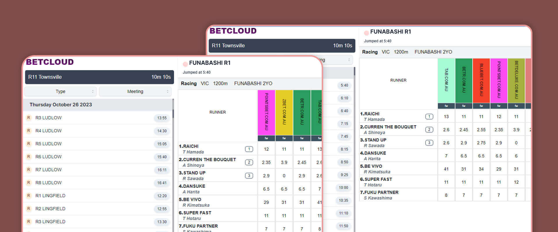Open the R11 Townsville banner in front window
The height and width of the screenshot is (232, 558).
click(99, 77)
